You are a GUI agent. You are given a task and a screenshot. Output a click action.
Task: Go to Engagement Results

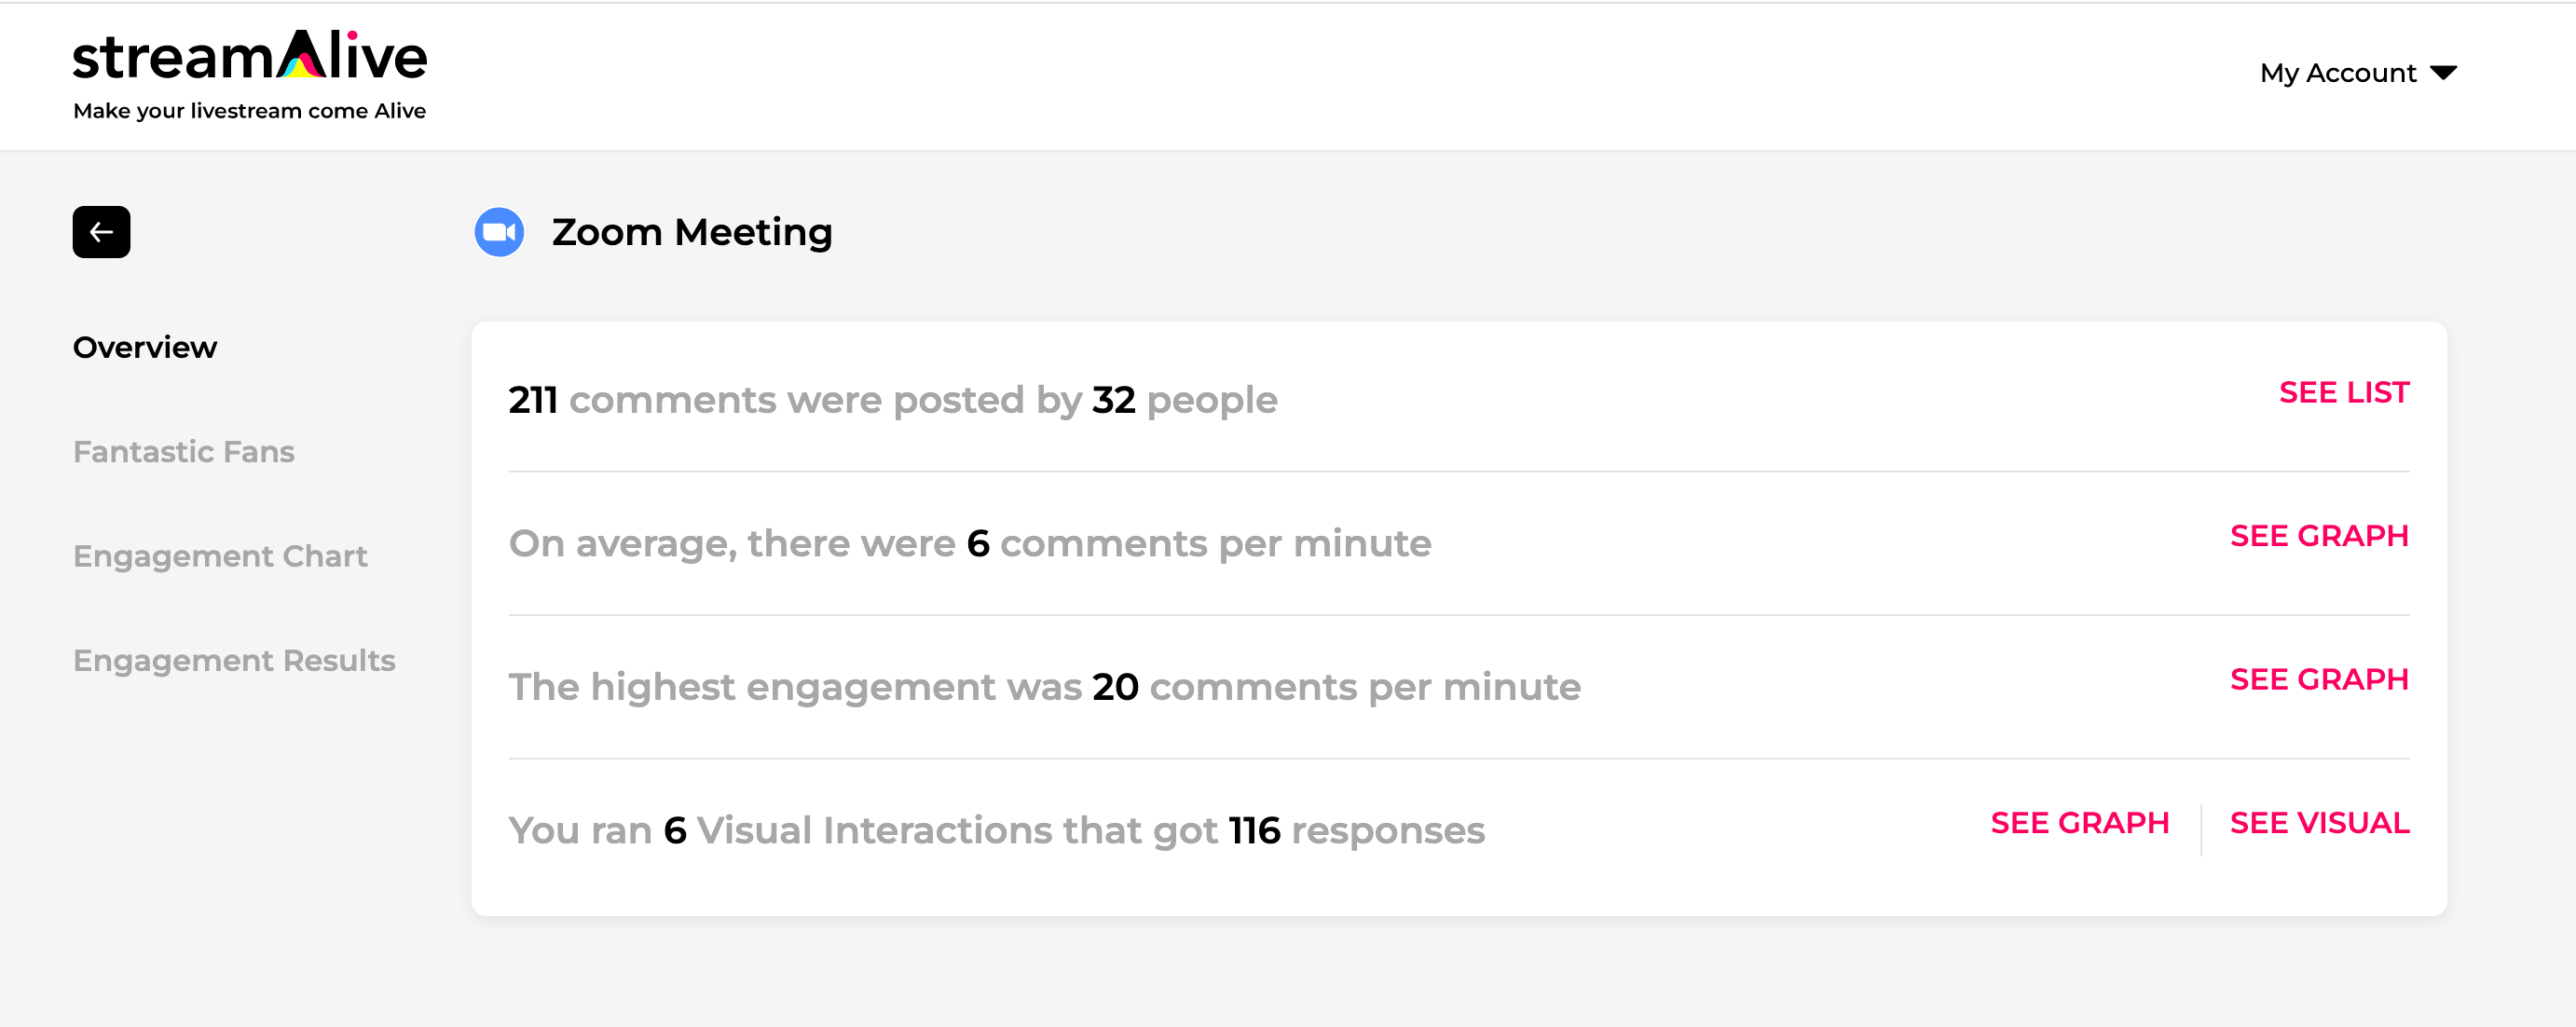click(234, 660)
